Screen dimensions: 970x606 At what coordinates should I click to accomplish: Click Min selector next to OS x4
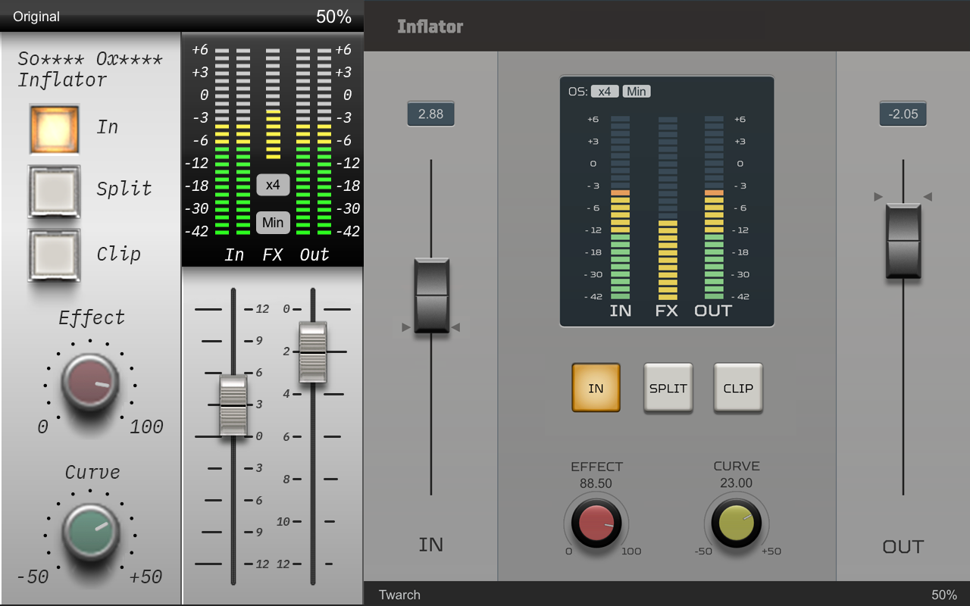click(637, 92)
